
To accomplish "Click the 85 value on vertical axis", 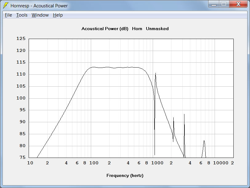I will point(22,134).
